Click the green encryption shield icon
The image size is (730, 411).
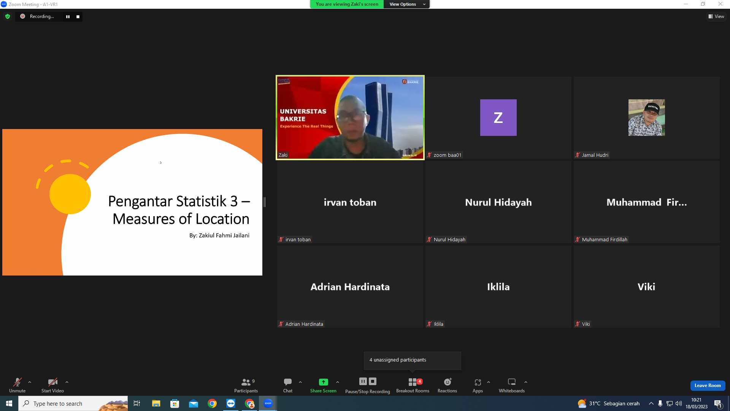tap(8, 16)
